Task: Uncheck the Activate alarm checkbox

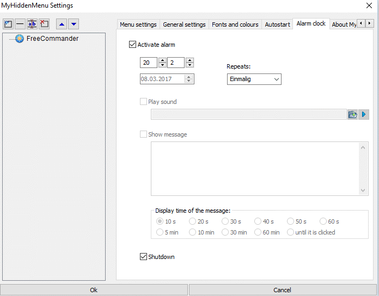Action: click(x=132, y=45)
